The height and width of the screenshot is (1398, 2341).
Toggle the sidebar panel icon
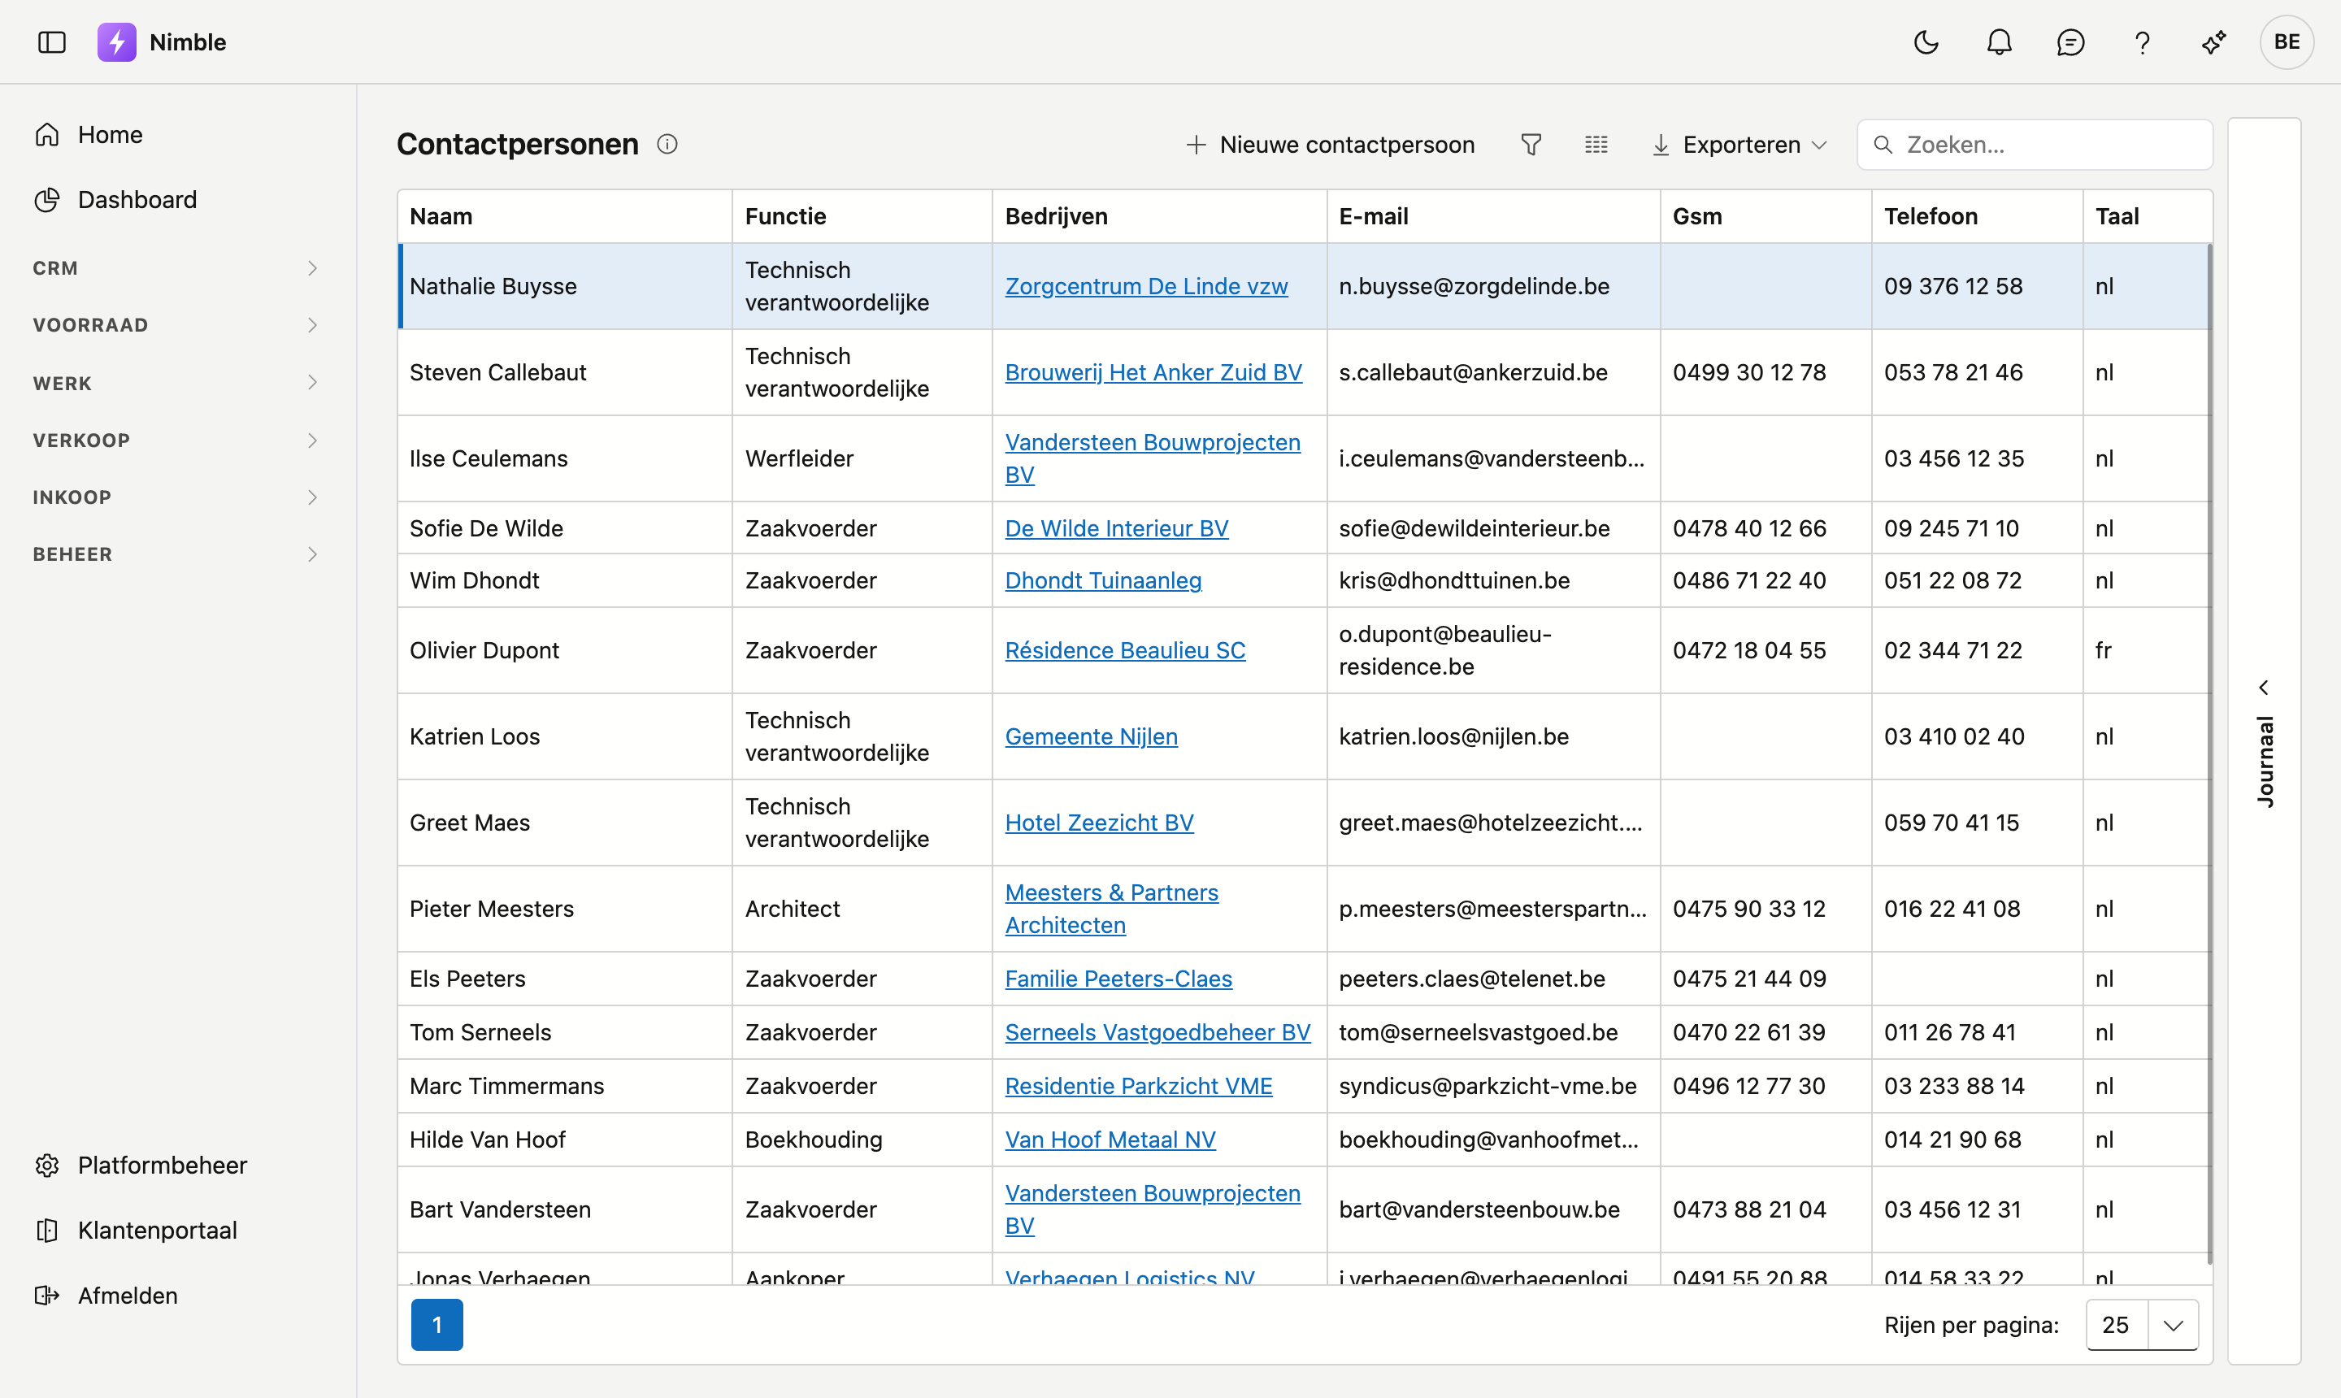pos(52,42)
